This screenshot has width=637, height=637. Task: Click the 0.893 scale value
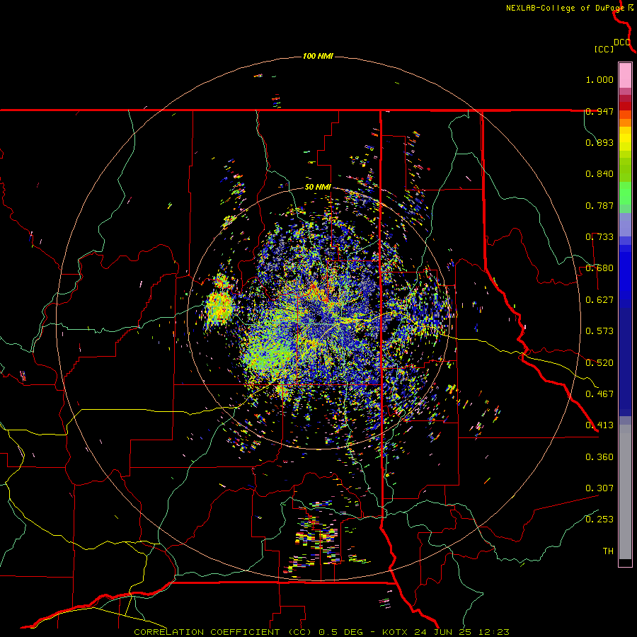pos(599,142)
